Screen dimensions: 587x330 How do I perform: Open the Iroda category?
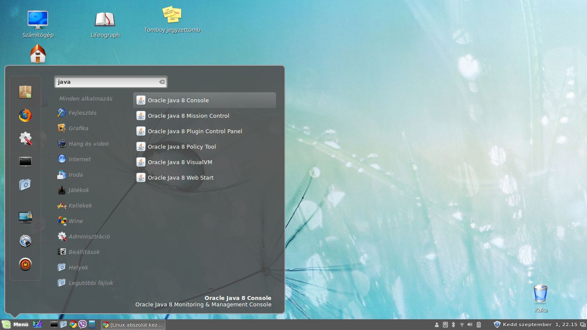coord(76,174)
